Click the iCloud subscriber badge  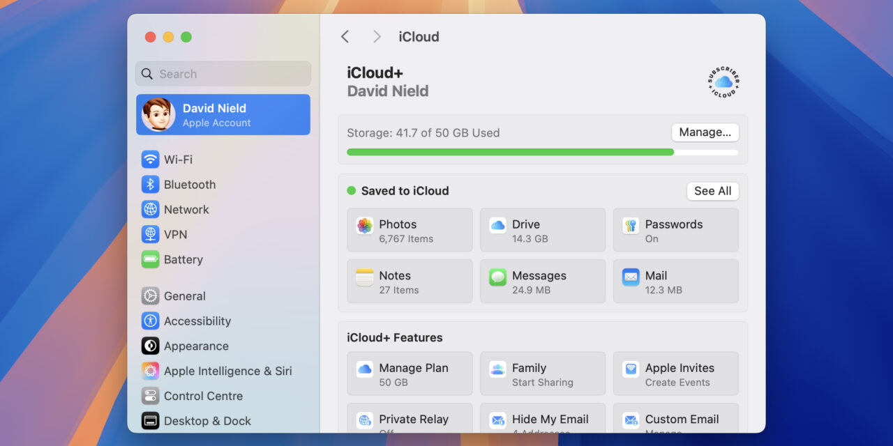click(x=723, y=82)
